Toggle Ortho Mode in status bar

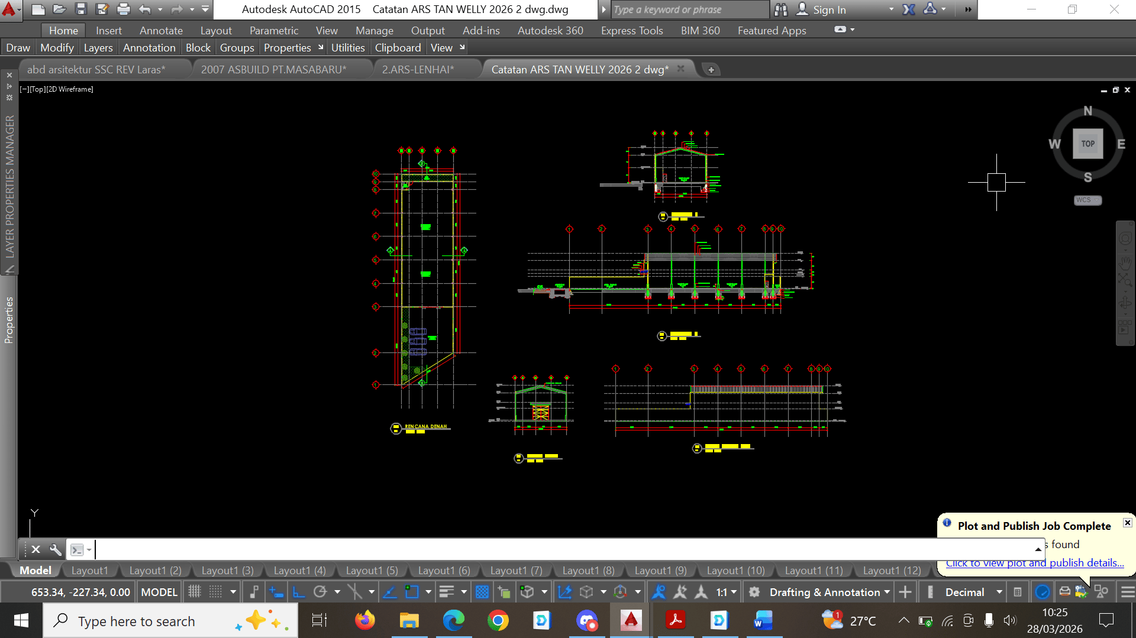[x=299, y=592]
